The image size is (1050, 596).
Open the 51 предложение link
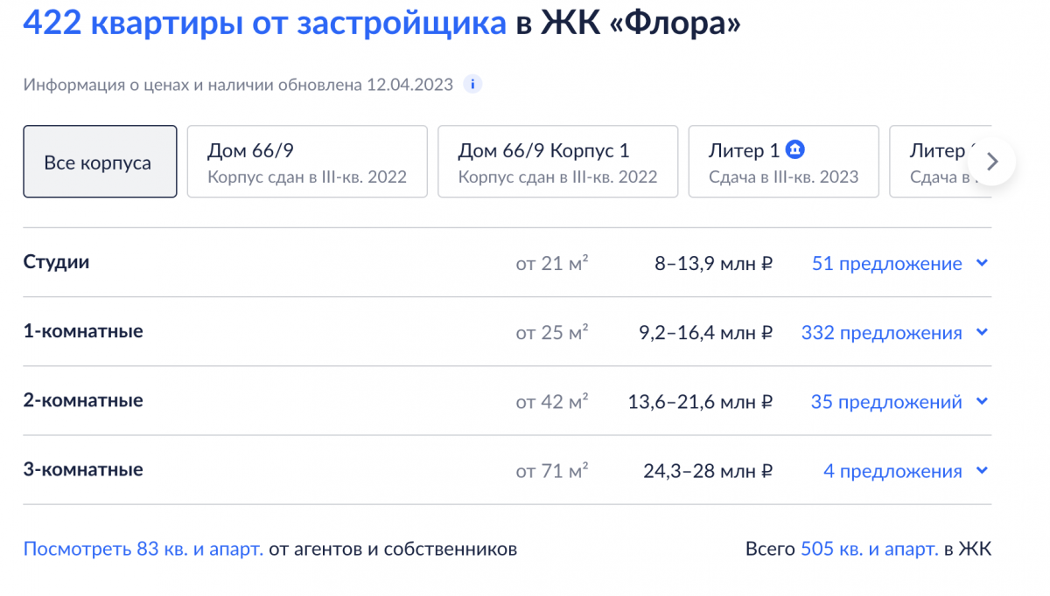point(886,264)
